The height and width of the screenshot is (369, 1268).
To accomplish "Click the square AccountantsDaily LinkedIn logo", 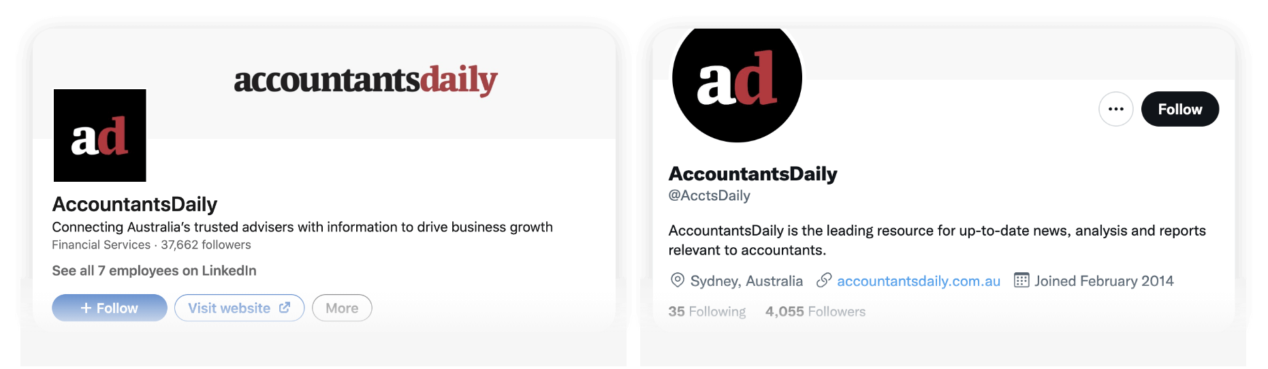I will tap(99, 135).
